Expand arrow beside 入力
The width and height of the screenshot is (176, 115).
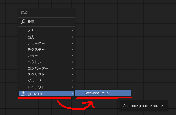72,31
